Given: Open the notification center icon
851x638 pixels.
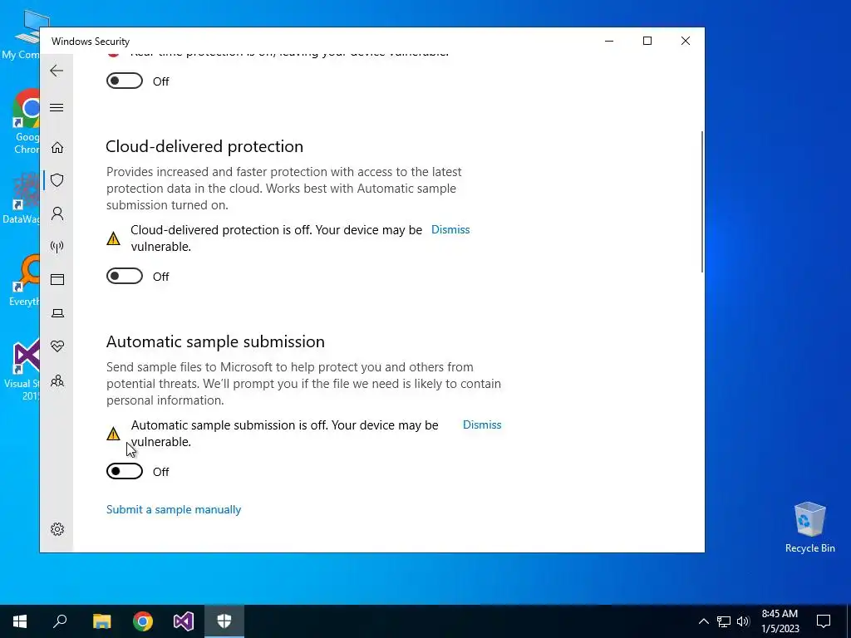Looking at the screenshot, I should [x=824, y=621].
